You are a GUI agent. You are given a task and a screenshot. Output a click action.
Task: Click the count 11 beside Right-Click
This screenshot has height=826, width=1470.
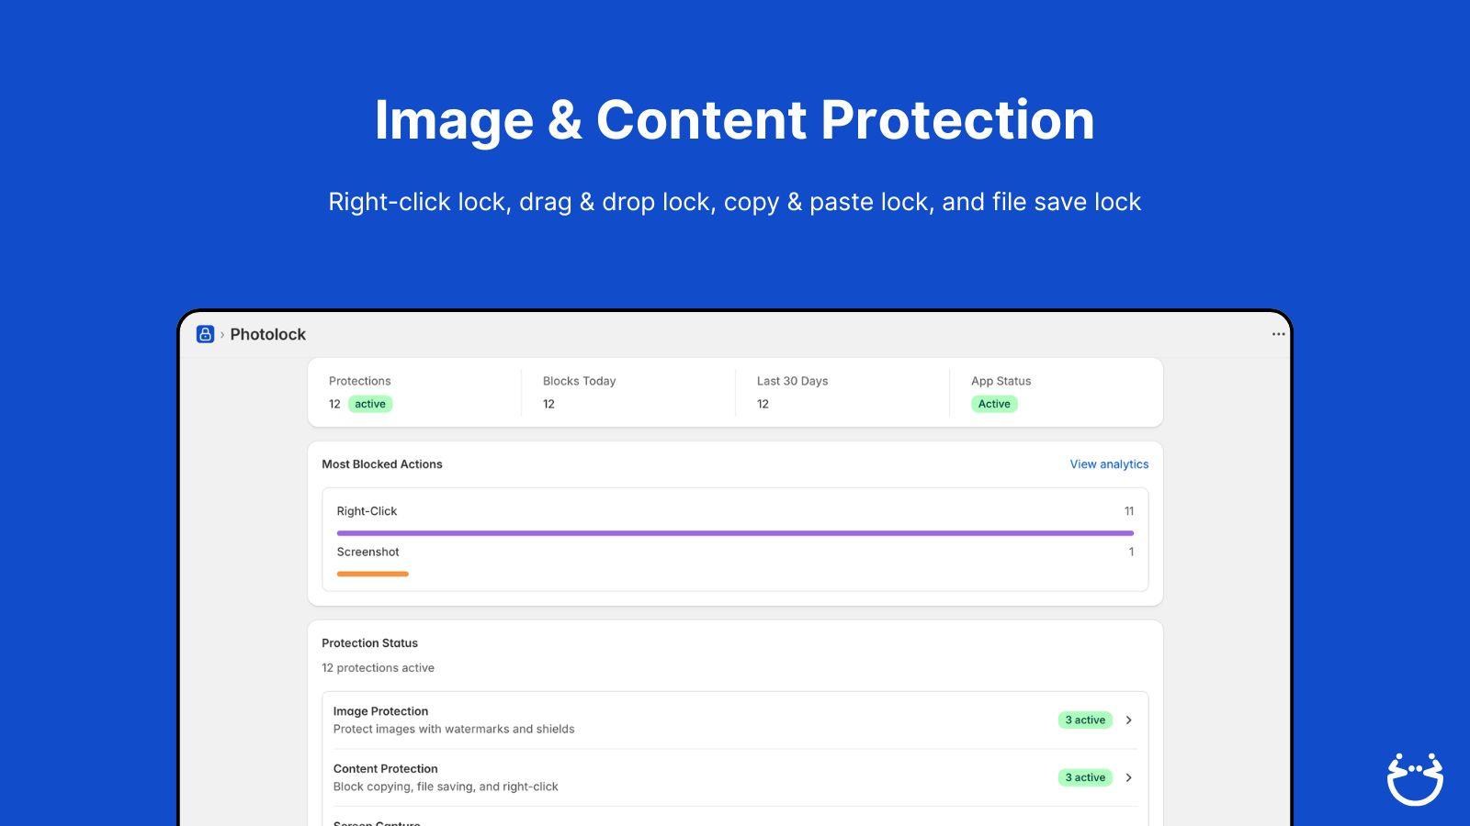(x=1129, y=511)
